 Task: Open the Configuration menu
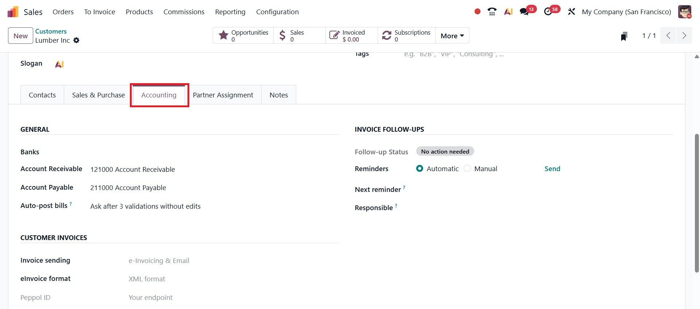coord(277,12)
